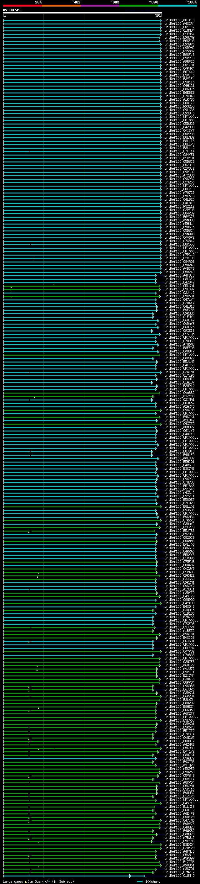The height and width of the screenshot is (884, 200).
Task: Select the 391 query end value
Action: tap(157, 15)
